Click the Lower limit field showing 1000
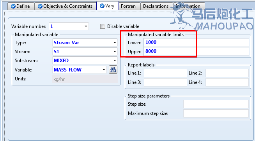The width and height of the screenshot is (255, 141). click(x=196, y=42)
